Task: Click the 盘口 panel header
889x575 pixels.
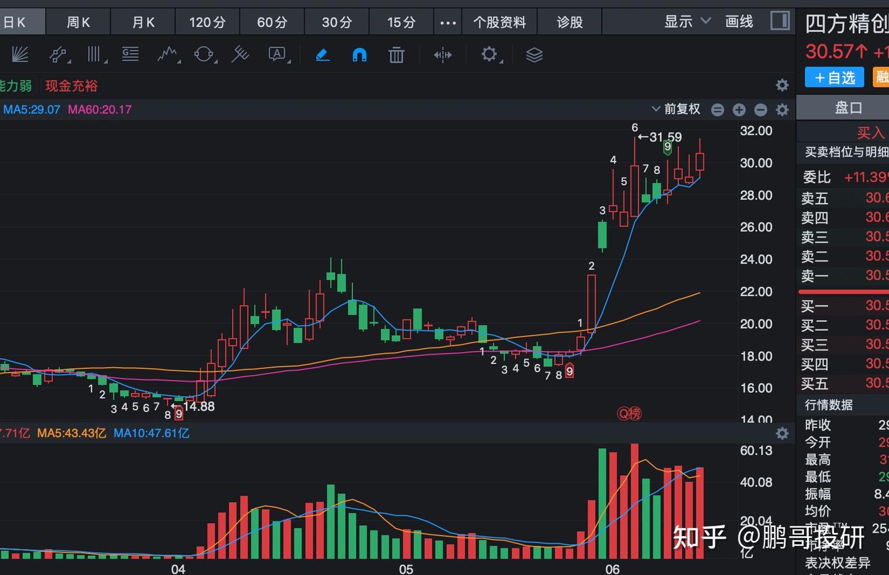Action: point(848,108)
